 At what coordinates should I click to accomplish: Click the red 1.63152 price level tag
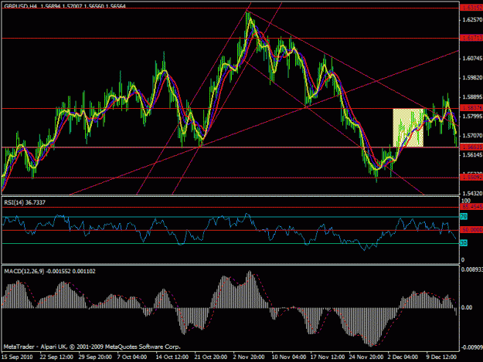click(x=471, y=8)
